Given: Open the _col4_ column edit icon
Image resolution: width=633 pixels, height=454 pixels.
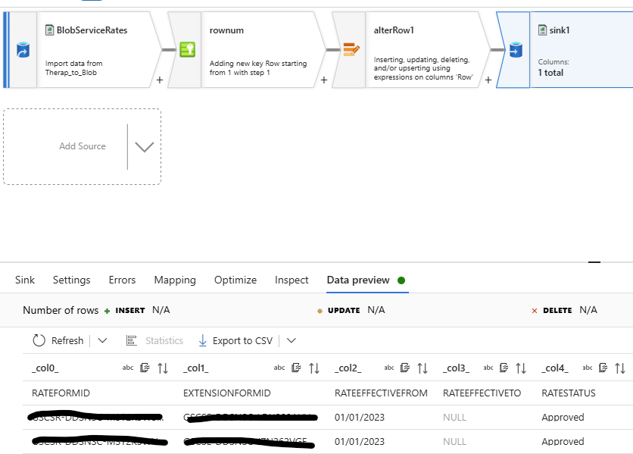Looking at the screenshot, I should point(603,368).
